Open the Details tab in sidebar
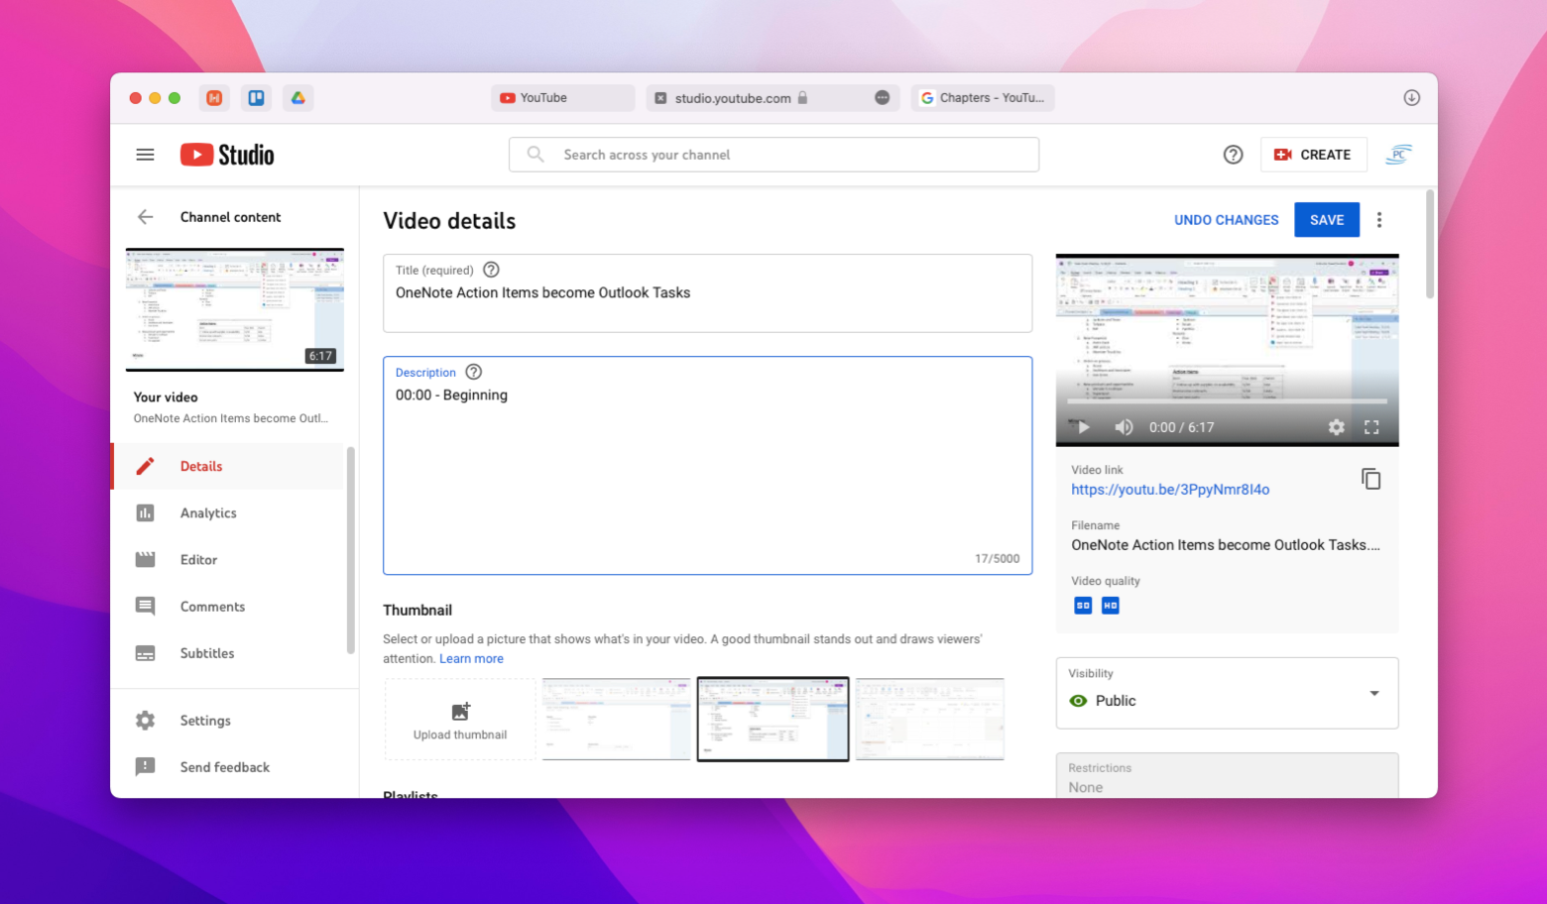Image resolution: width=1547 pixels, height=904 pixels. (x=228, y=466)
